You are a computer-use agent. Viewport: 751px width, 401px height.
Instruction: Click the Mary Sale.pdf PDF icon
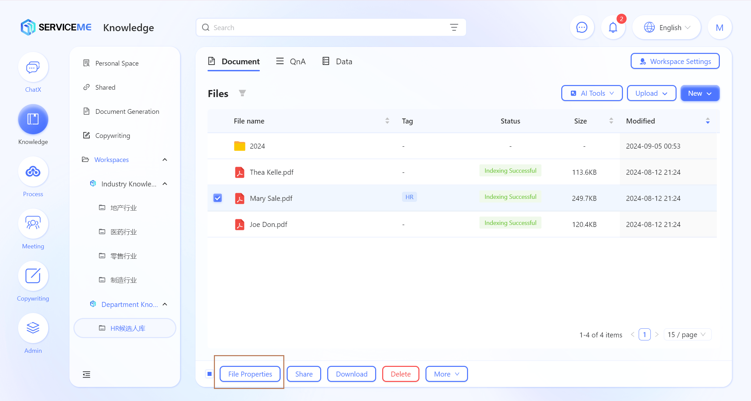point(239,198)
